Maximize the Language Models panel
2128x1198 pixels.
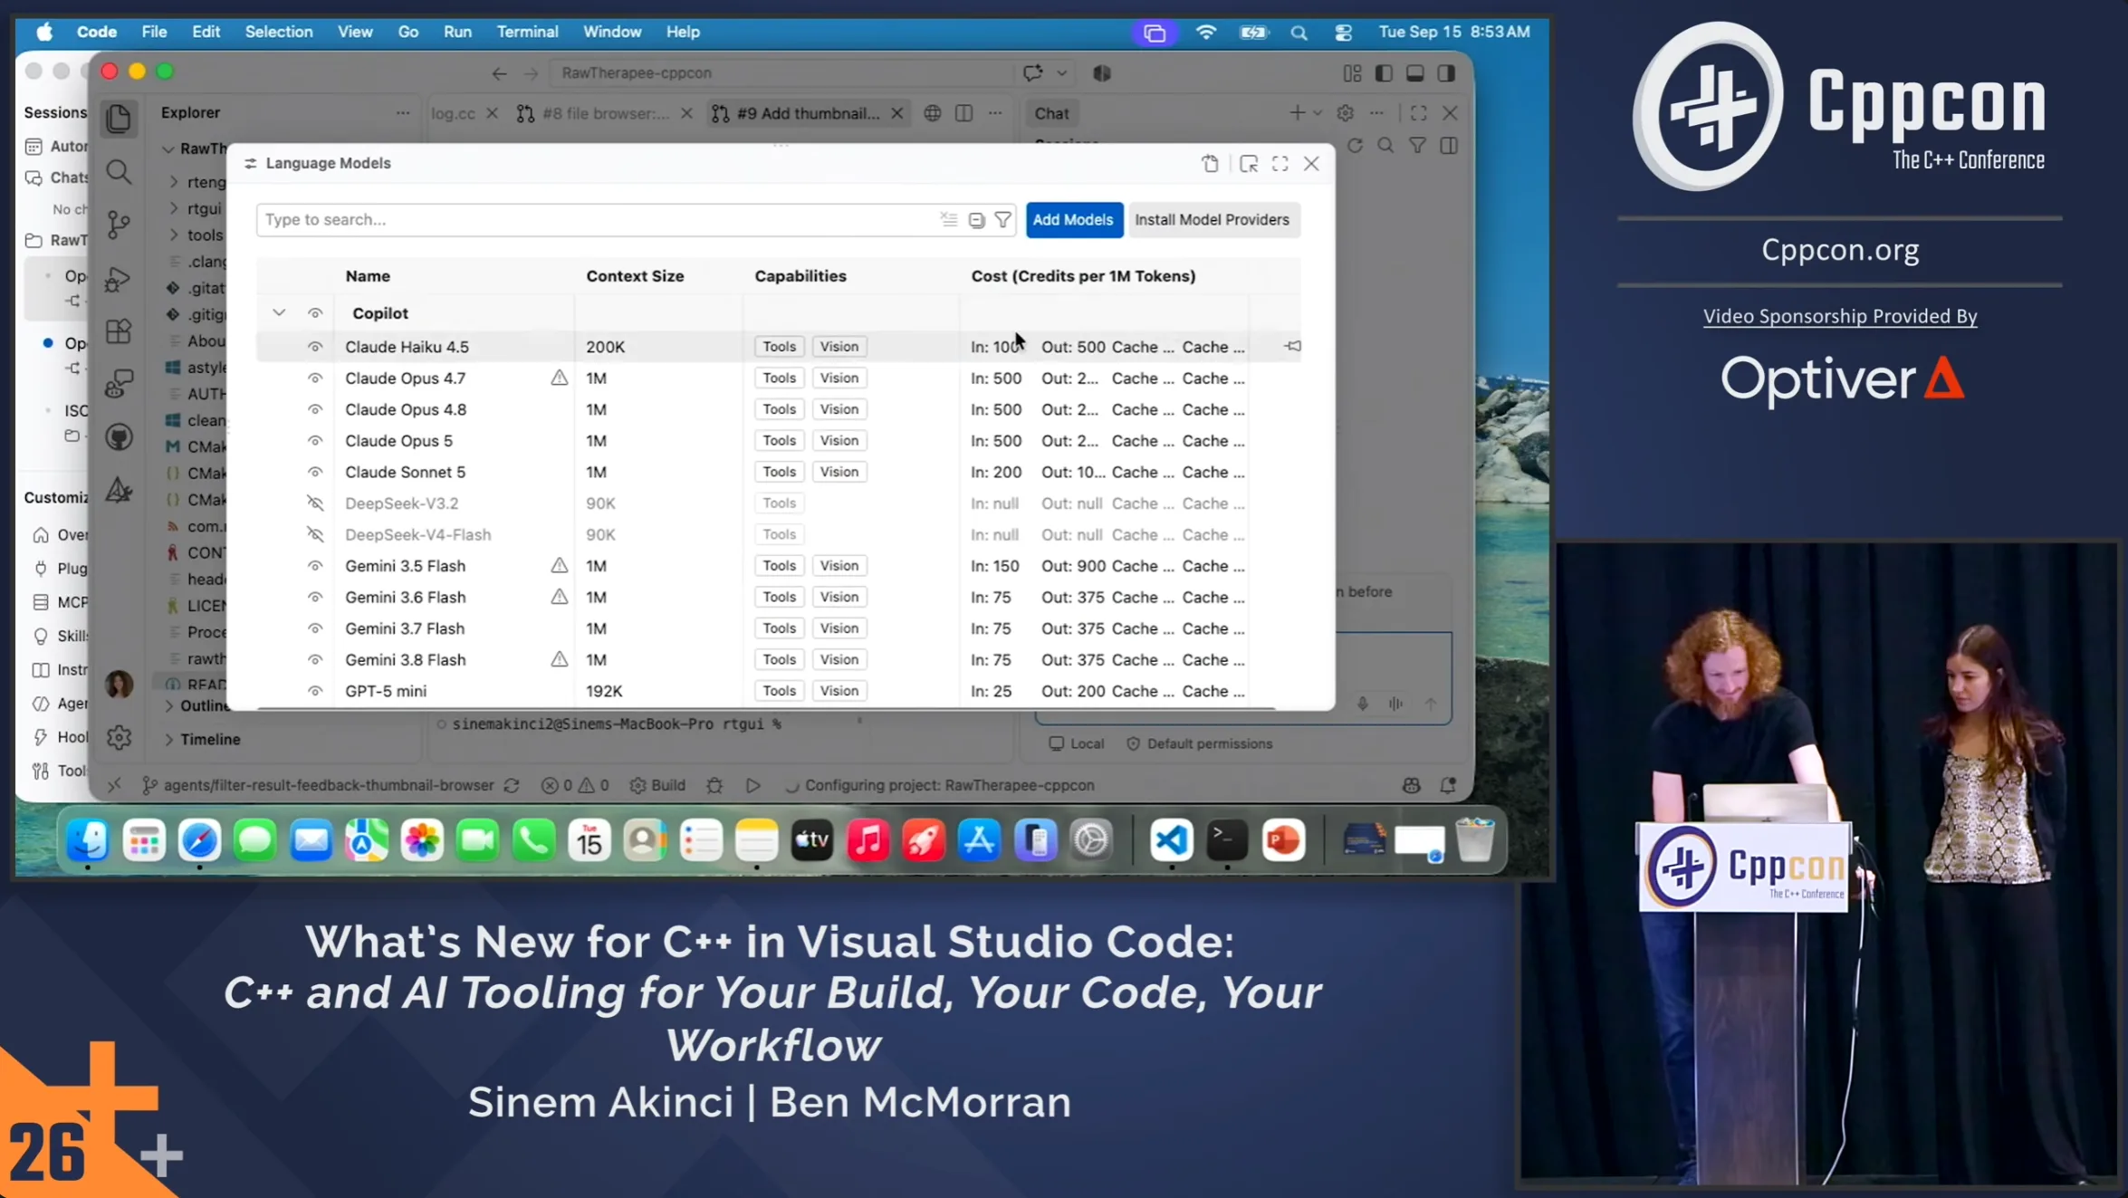(x=1280, y=164)
